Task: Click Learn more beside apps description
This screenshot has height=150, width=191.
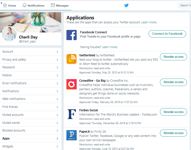Action: click(149, 22)
